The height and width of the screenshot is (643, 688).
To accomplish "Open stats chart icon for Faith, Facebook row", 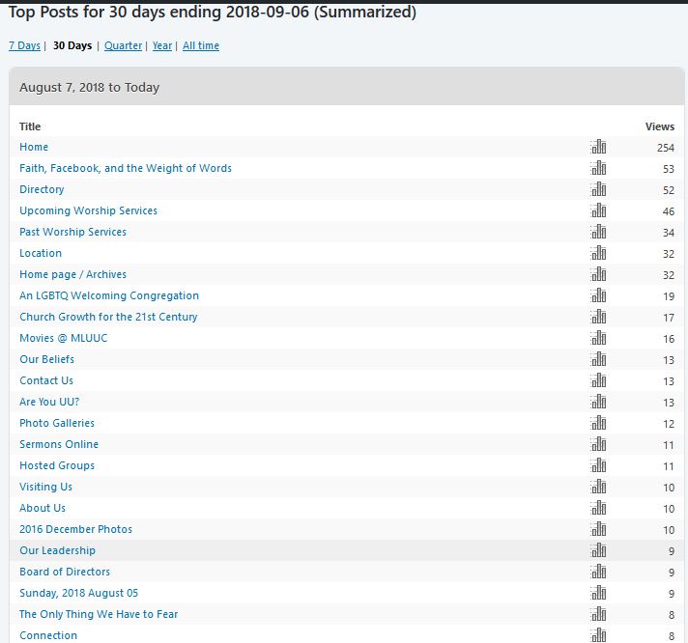I will tap(598, 168).
